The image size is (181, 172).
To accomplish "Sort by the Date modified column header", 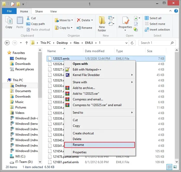I will (x=95, y=51).
